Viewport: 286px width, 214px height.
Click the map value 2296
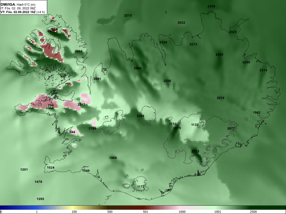tap(167, 81)
